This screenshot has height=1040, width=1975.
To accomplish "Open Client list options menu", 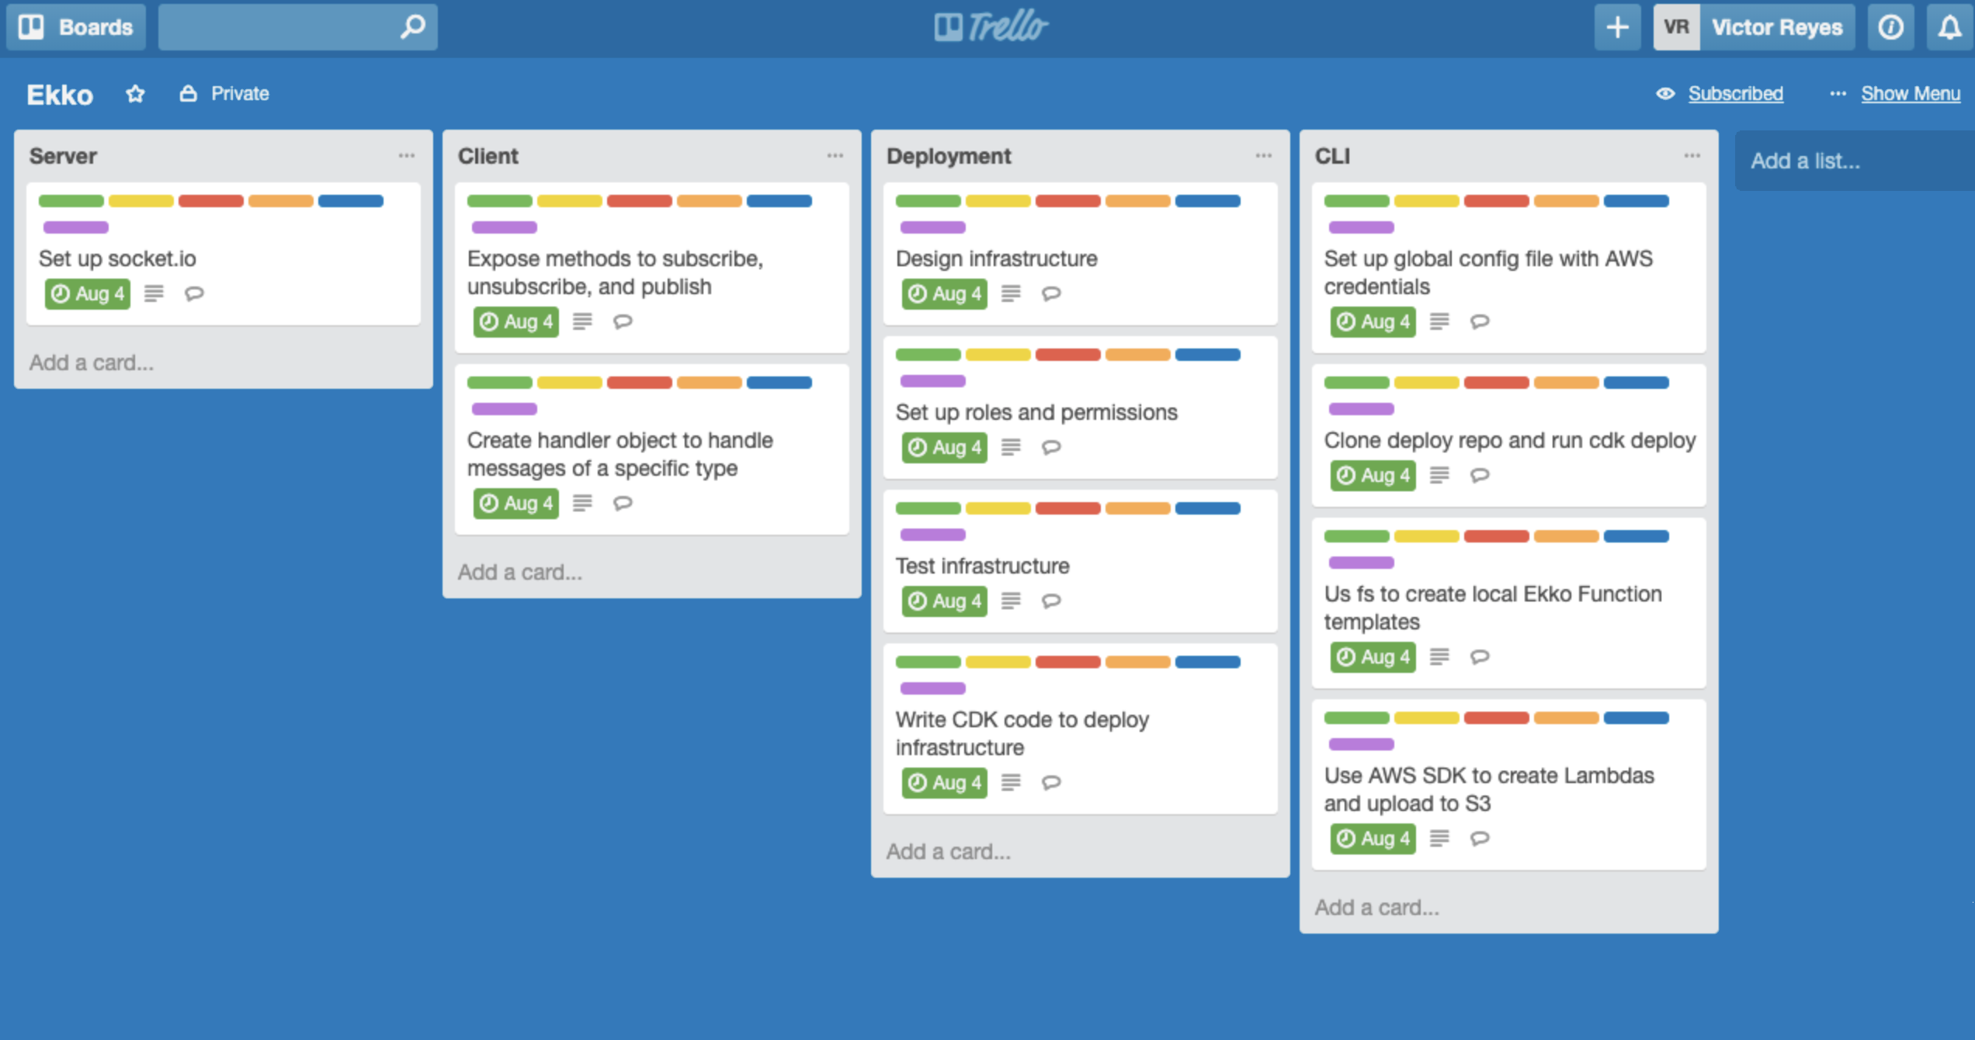I will (x=836, y=155).
